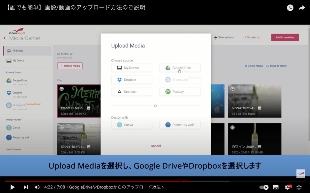Skip to the next video
This screenshot has width=310, height=193.
[x=26, y=187]
